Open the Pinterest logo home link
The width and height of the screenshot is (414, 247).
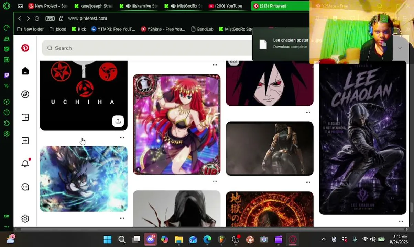coord(25,48)
